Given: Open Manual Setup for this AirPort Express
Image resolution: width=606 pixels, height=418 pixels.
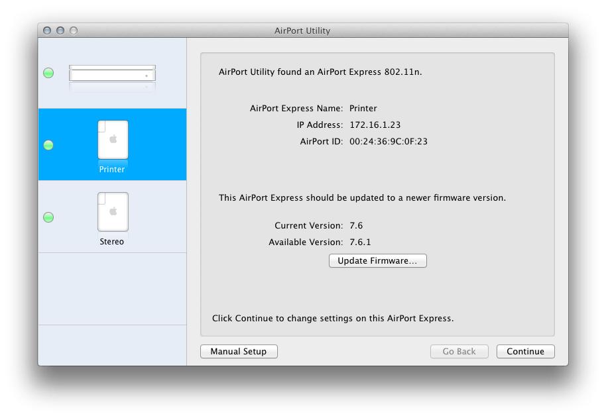Looking at the screenshot, I should coord(238,351).
